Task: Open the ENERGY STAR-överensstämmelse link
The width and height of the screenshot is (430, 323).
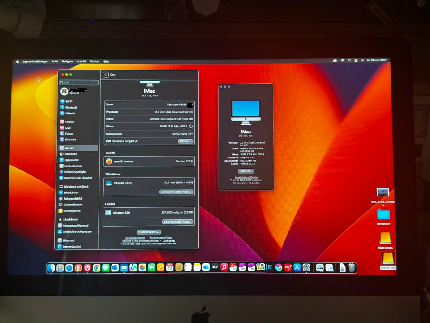Action: click(140, 241)
